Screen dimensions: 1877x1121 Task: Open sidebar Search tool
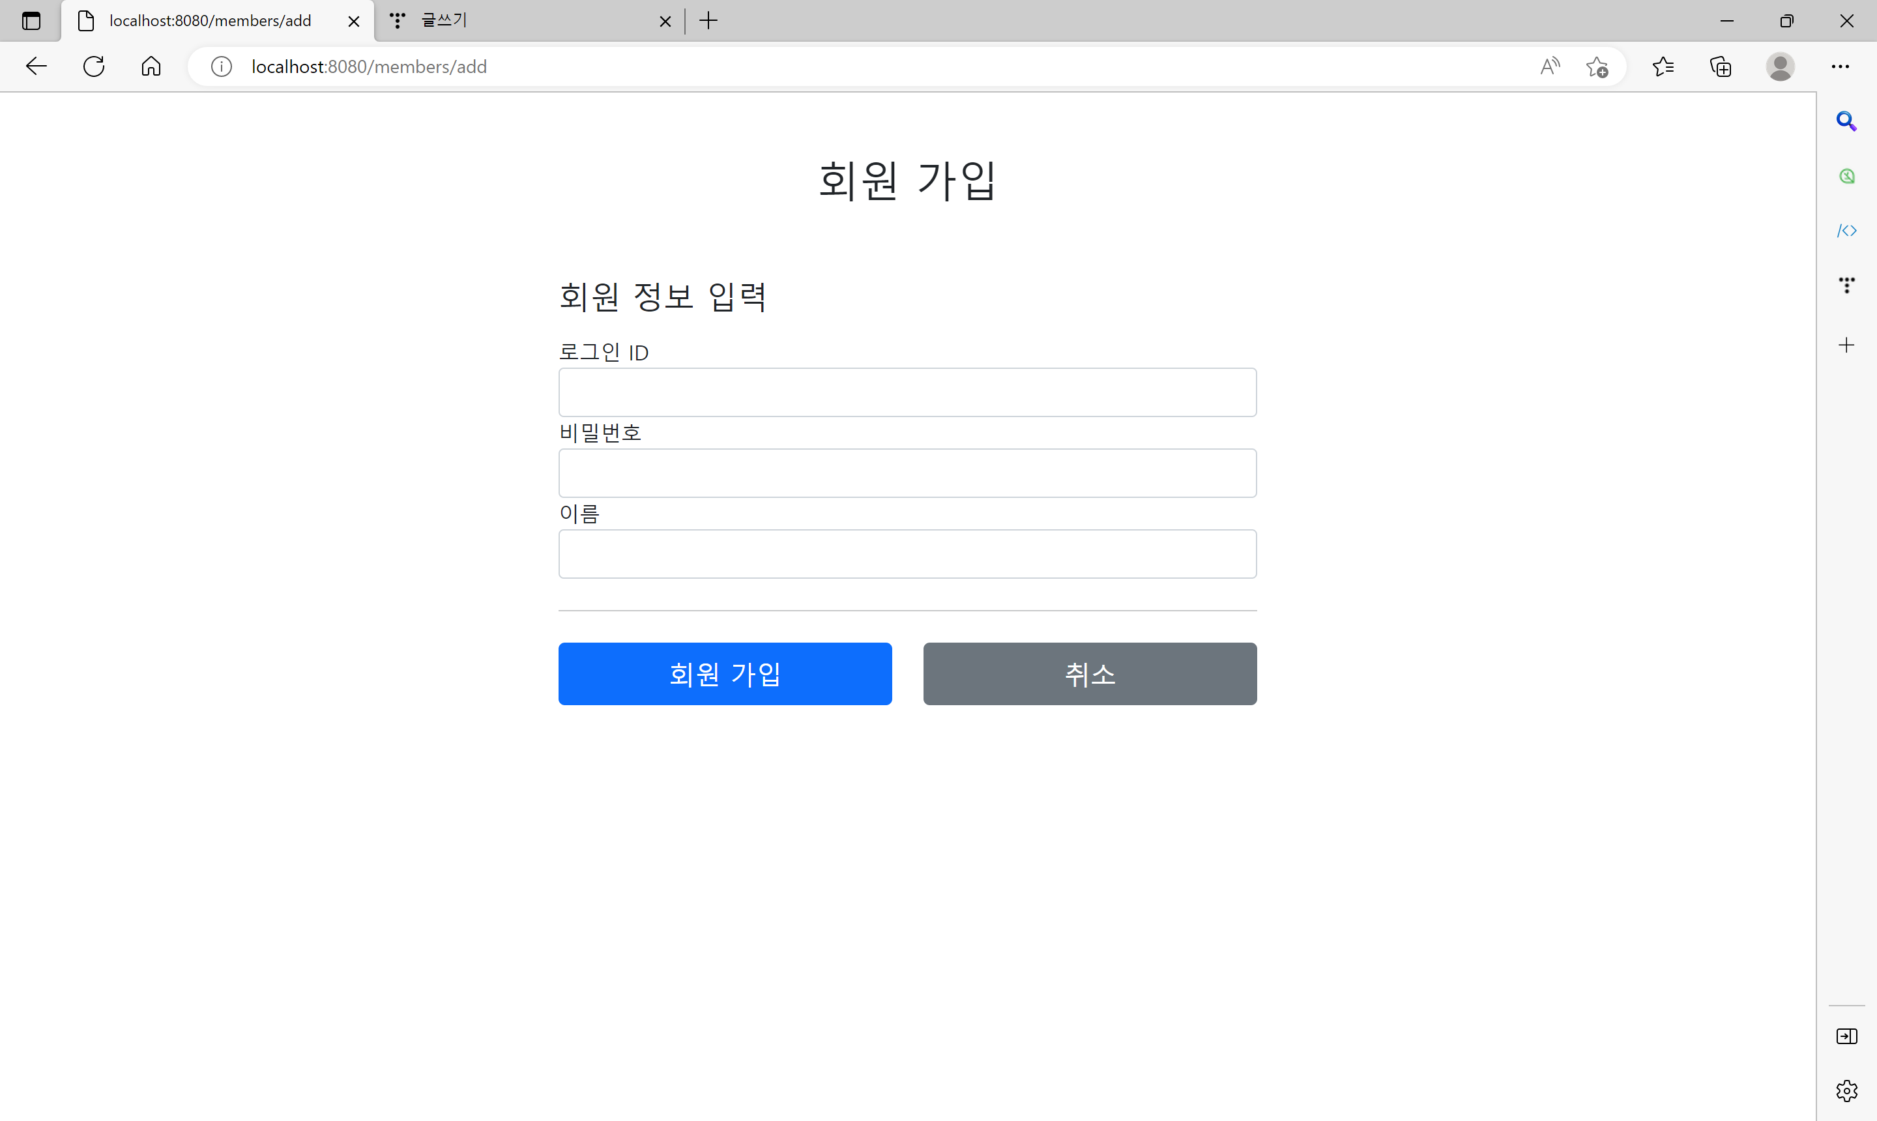point(1846,121)
